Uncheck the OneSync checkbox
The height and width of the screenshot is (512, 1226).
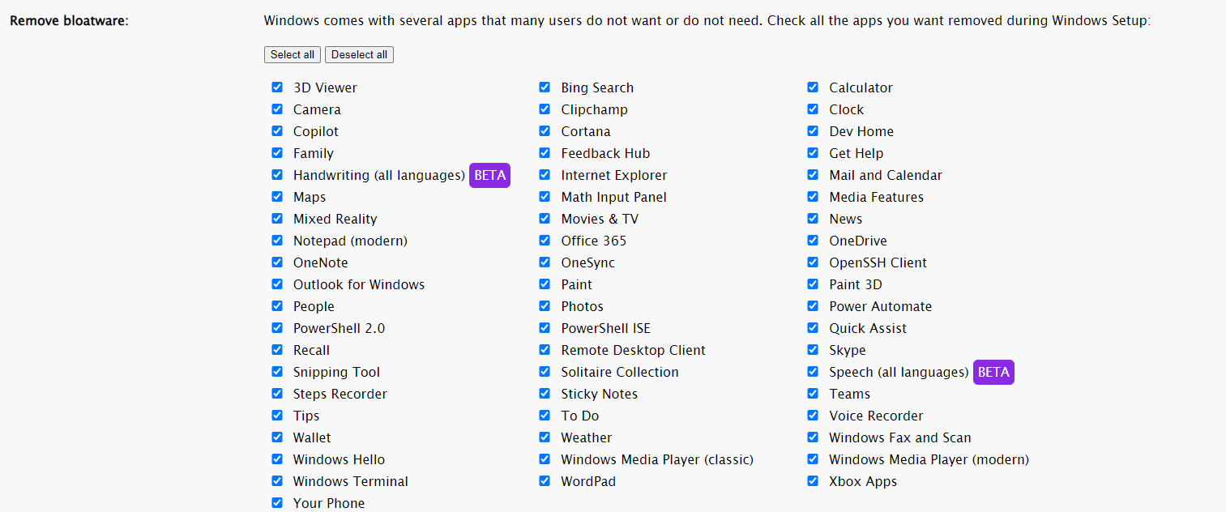545,262
